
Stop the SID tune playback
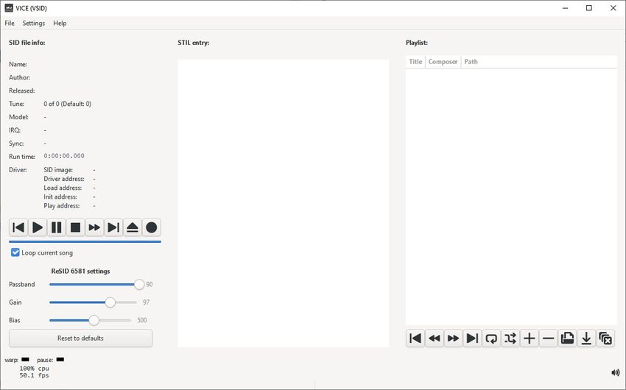[75, 227]
